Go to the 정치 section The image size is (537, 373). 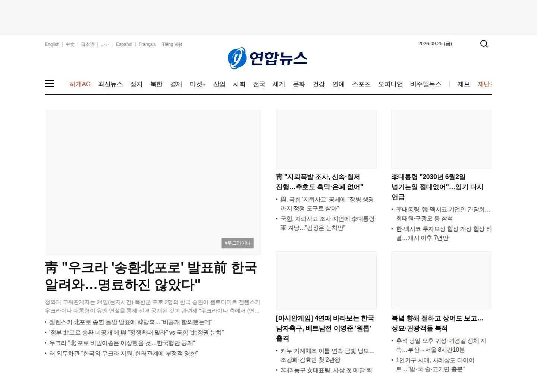click(x=136, y=84)
